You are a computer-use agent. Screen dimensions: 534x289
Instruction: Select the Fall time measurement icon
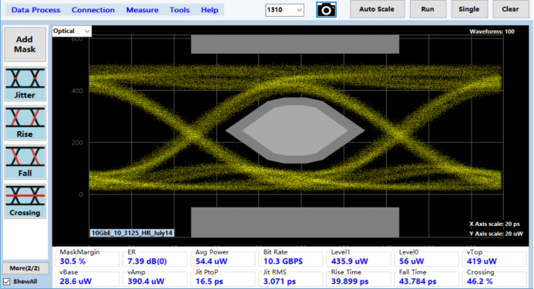pos(25,161)
